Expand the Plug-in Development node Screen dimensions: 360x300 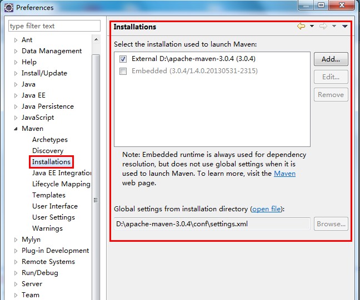[16, 251]
